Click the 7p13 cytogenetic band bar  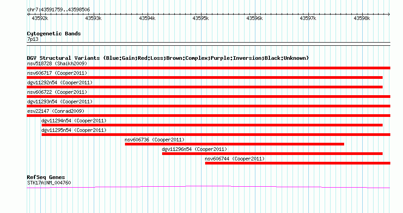pyautogui.click(x=208, y=44)
